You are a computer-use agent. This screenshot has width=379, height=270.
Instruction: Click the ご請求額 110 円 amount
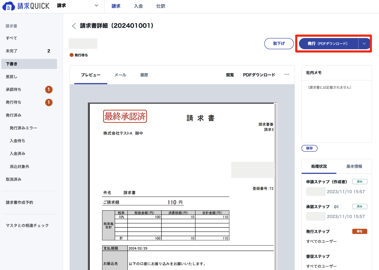(175, 202)
